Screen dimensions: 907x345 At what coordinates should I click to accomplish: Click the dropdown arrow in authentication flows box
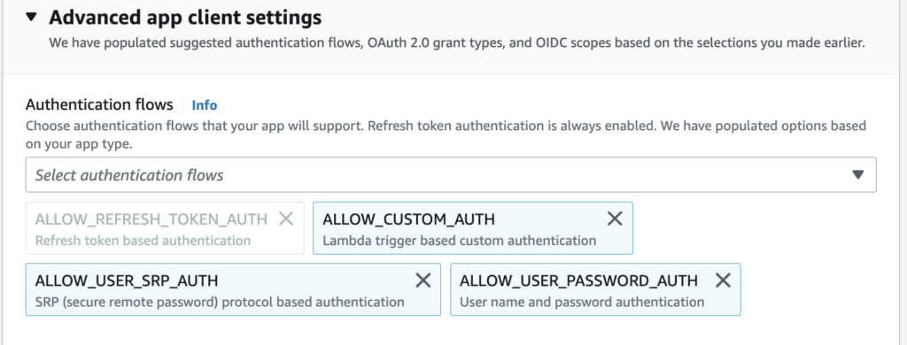[857, 174]
